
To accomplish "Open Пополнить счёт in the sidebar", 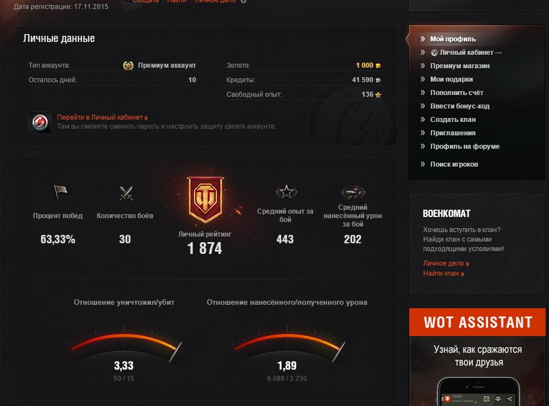I will point(457,93).
